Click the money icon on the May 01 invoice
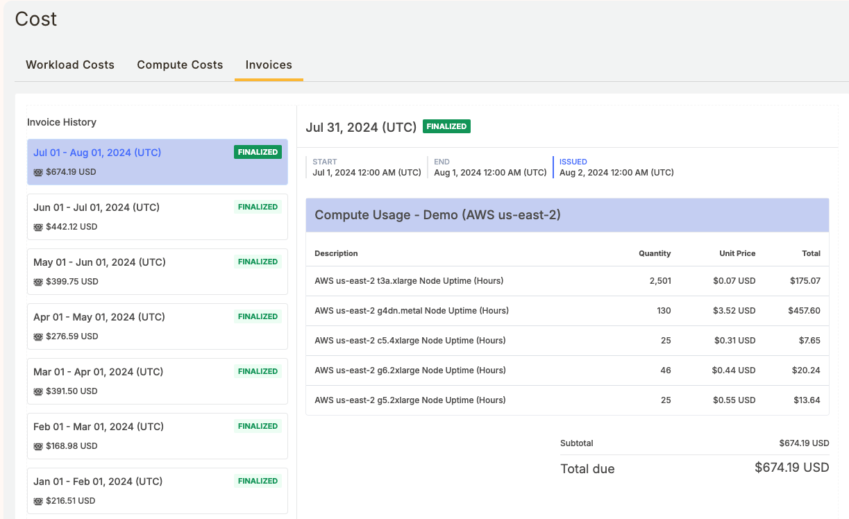This screenshot has width=849, height=519. [37, 281]
